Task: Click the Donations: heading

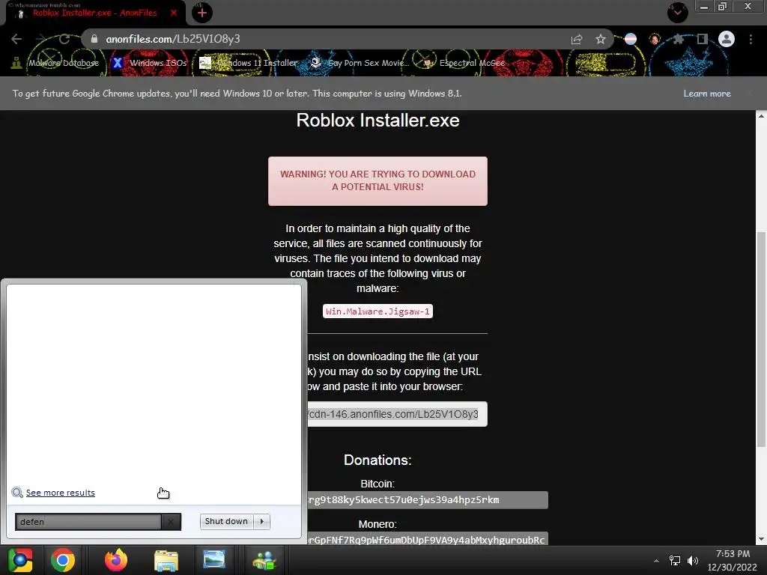Action: (x=378, y=460)
